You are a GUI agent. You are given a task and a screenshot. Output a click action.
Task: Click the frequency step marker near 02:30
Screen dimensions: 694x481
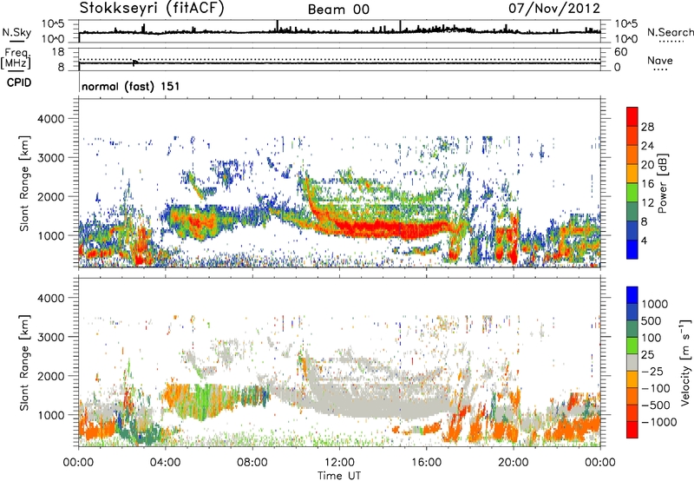pos(135,63)
